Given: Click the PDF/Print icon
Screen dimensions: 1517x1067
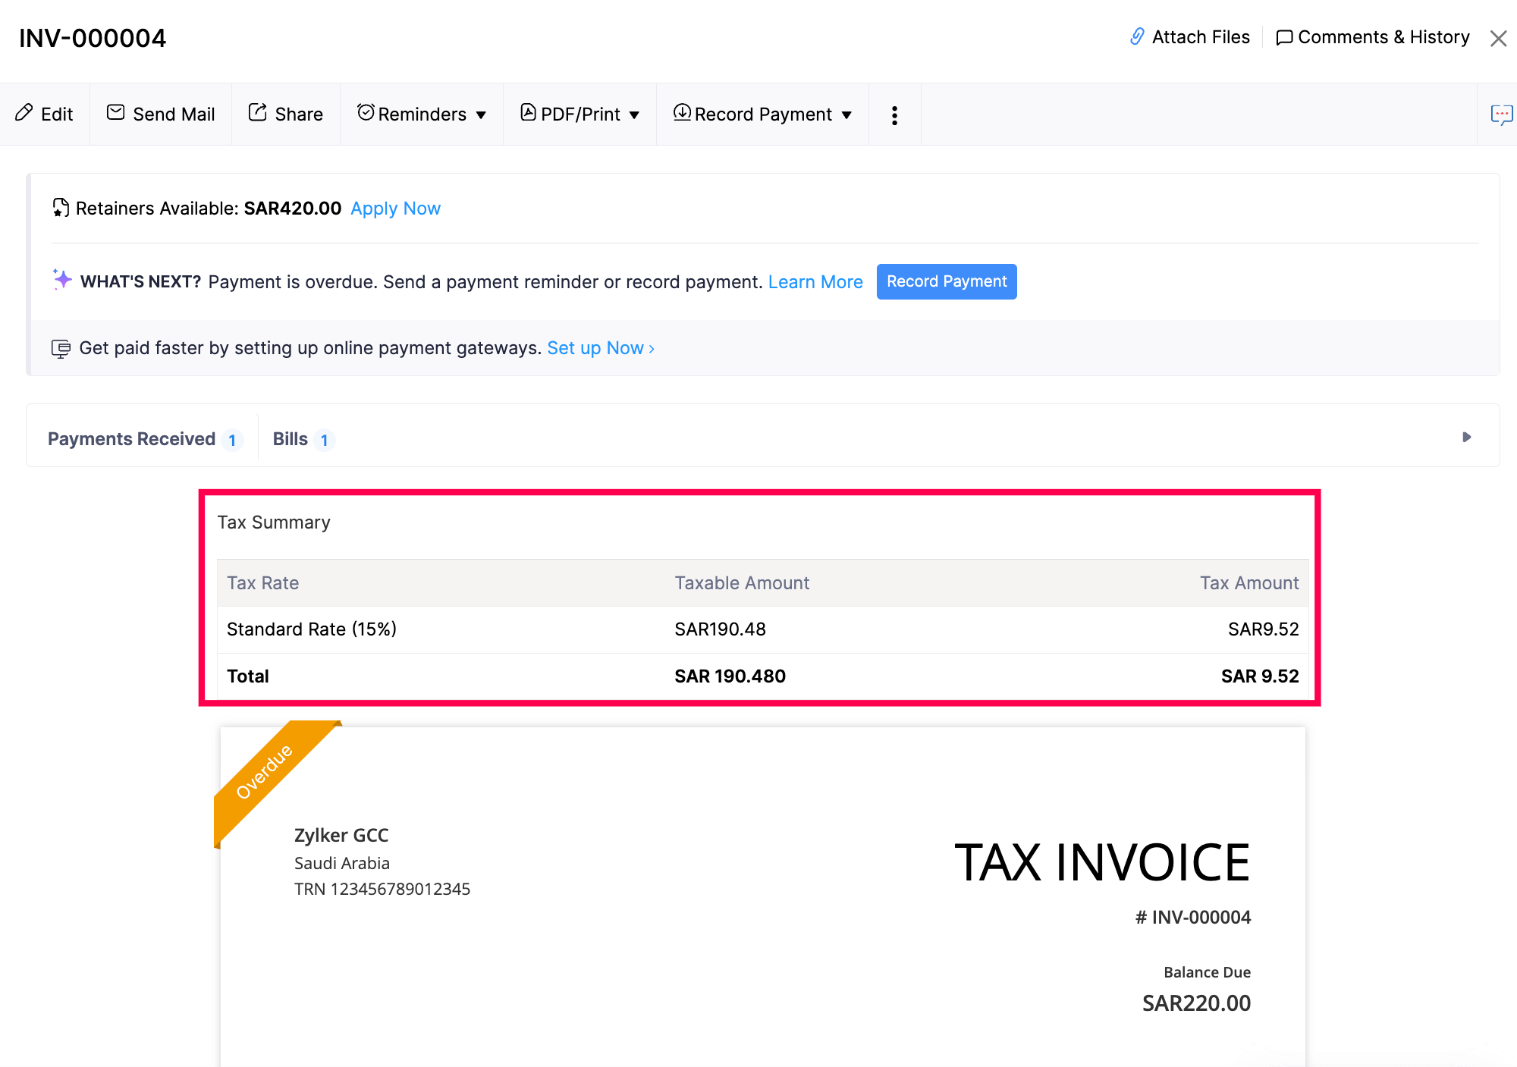Looking at the screenshot, I should (527, 113).
